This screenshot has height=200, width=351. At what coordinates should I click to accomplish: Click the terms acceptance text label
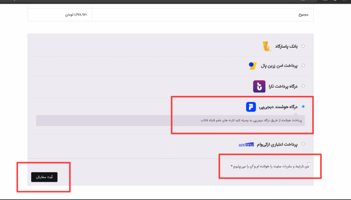271,167
